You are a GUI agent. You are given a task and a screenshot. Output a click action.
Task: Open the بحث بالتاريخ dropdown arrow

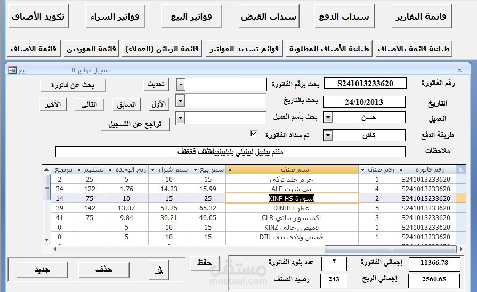[180, 100]
